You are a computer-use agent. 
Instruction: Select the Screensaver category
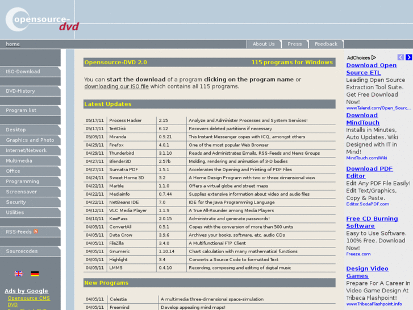point(30,192)
